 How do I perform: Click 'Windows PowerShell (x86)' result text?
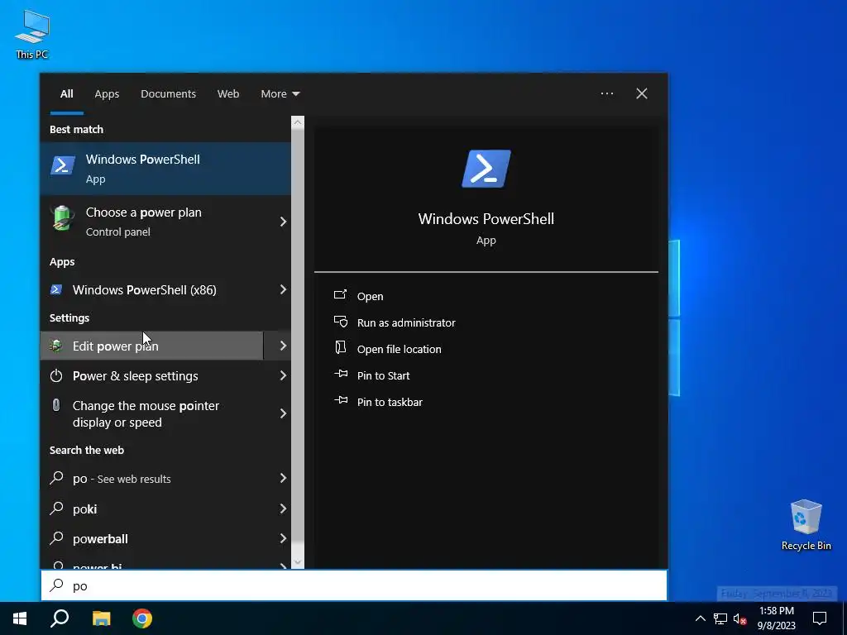pyautogui.click(x=145, y=290)
